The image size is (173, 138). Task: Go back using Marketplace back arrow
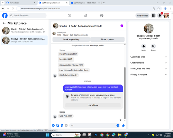4,23
